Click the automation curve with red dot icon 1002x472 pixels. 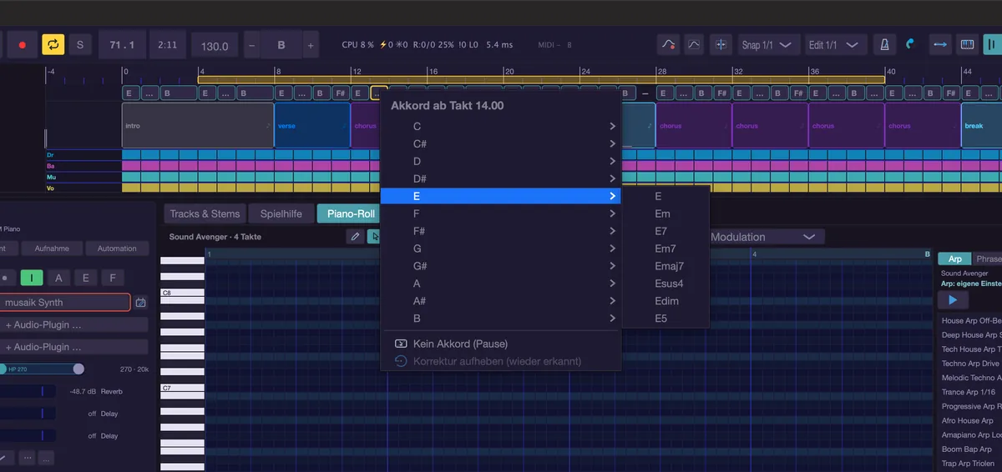[x=667, y=44]
